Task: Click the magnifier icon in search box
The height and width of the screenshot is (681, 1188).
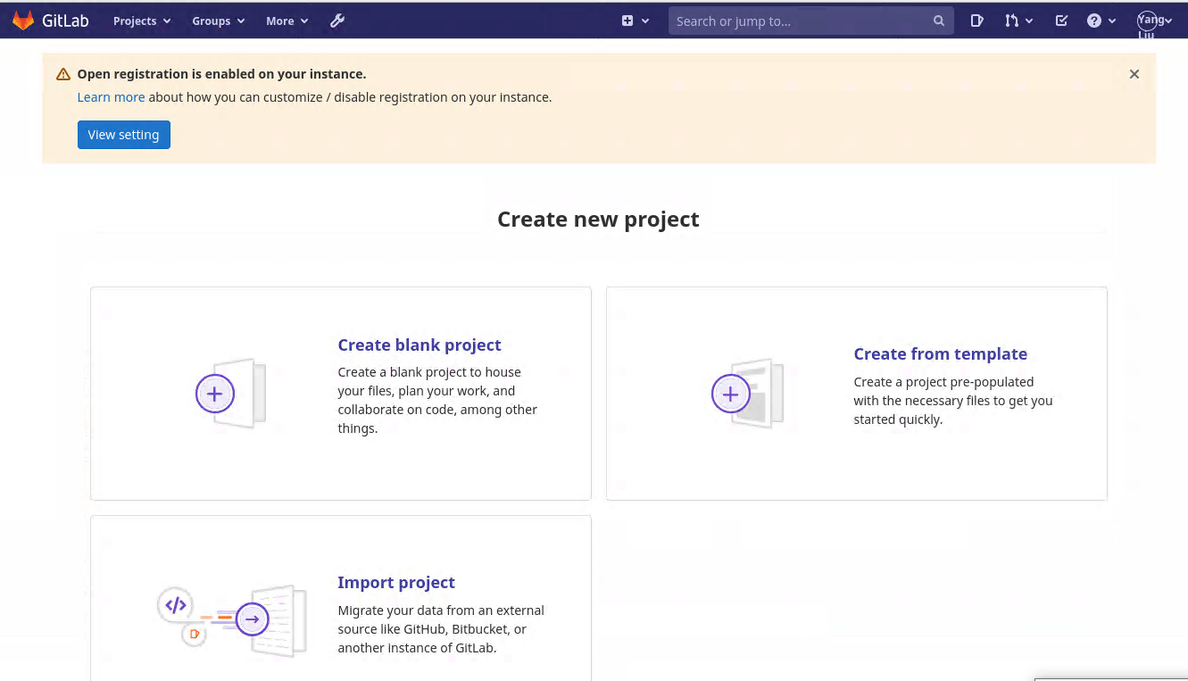Action: click(x=938, y=21)
